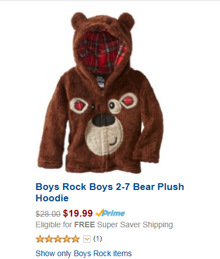The height and width of the screenshot is (259, 220).
Task: Expand the rating breakdown dropdown arrow
Action: pyautogui.click(x=87, y=239)
